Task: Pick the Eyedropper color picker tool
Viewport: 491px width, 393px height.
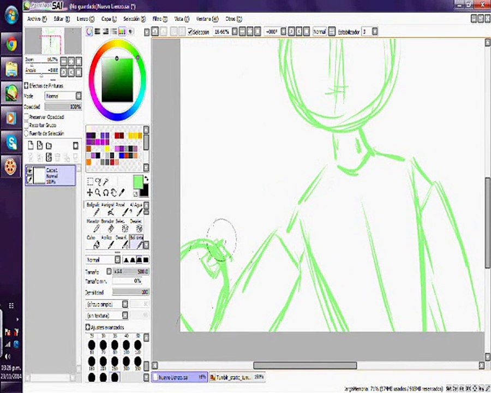Action: tap(122, 193)
